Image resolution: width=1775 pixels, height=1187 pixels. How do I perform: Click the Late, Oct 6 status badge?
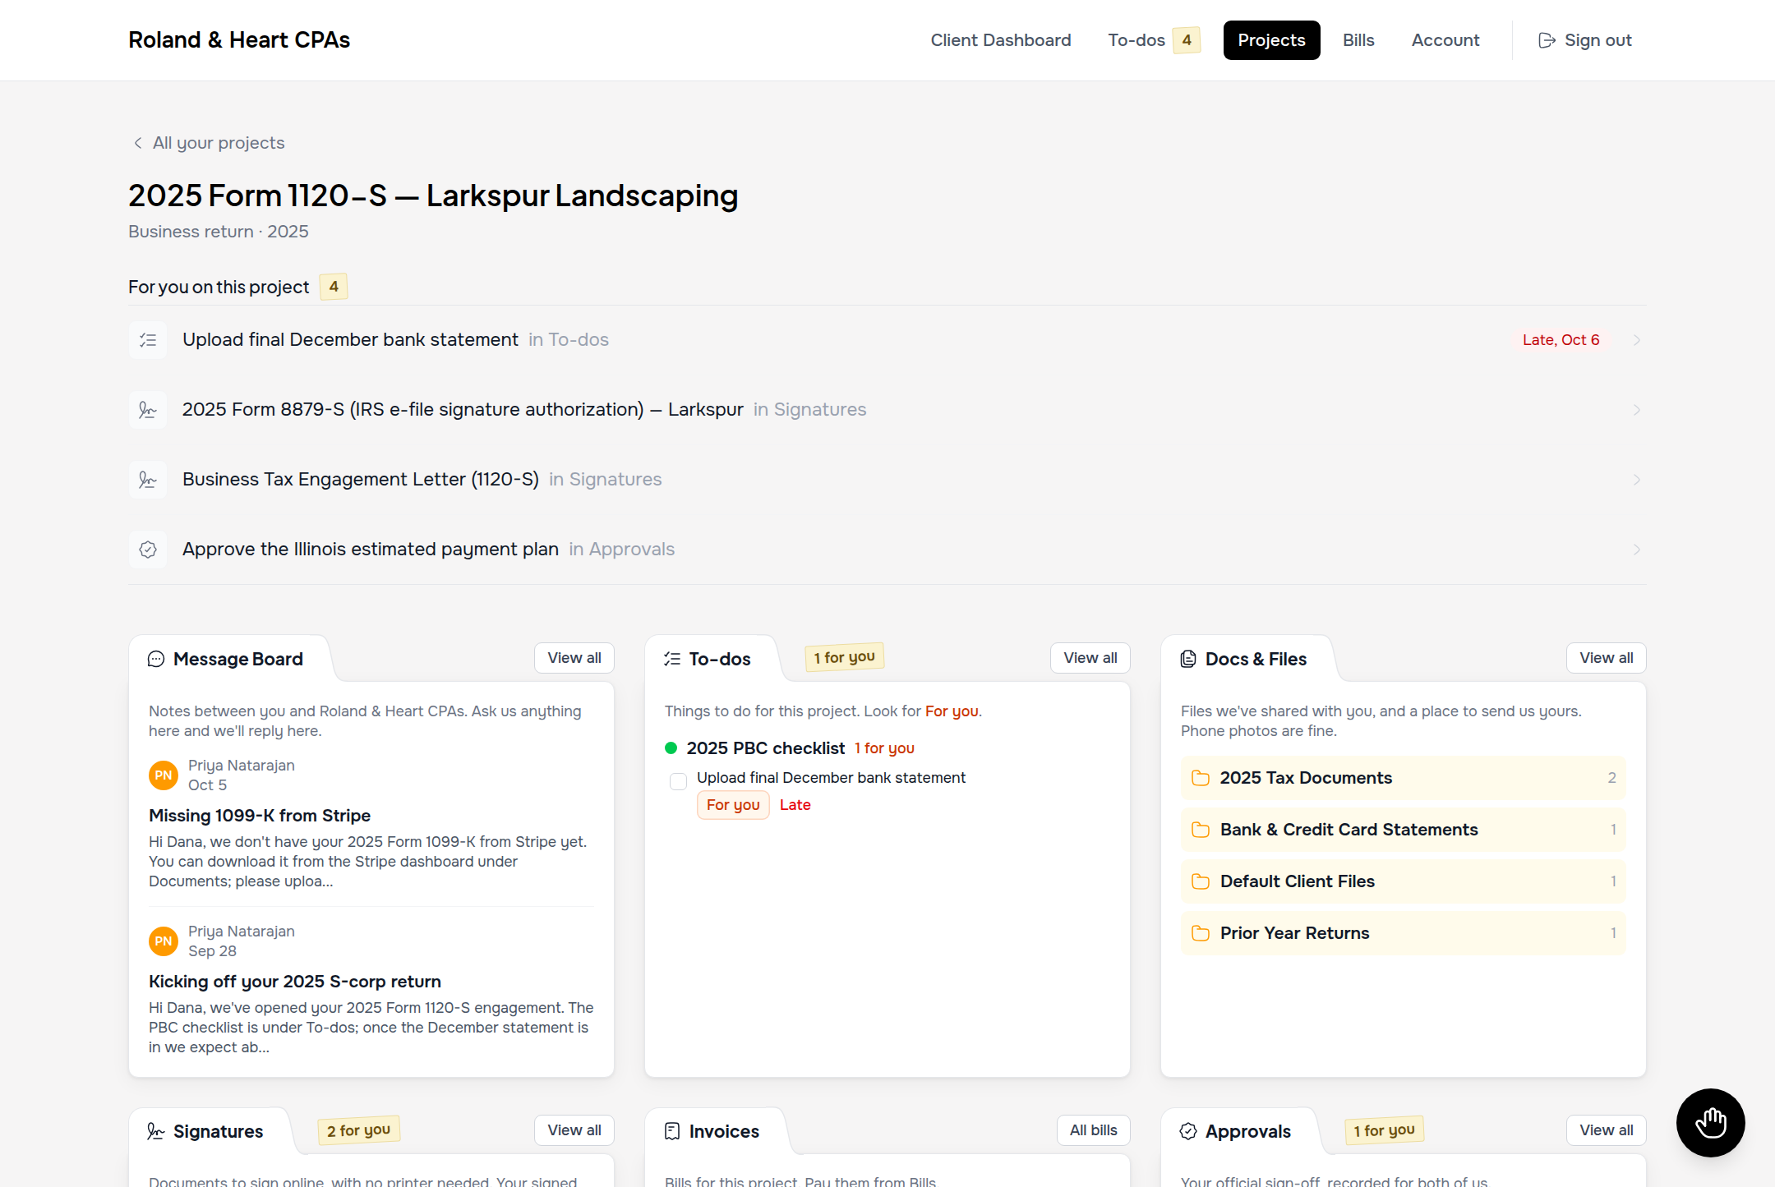1561,340
